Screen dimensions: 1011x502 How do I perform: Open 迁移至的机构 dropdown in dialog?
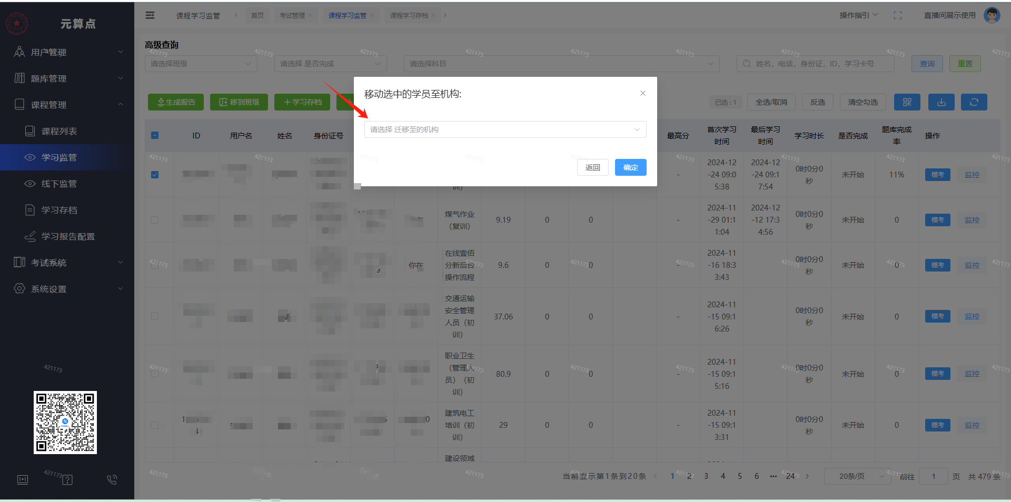[x=506, y=129]
